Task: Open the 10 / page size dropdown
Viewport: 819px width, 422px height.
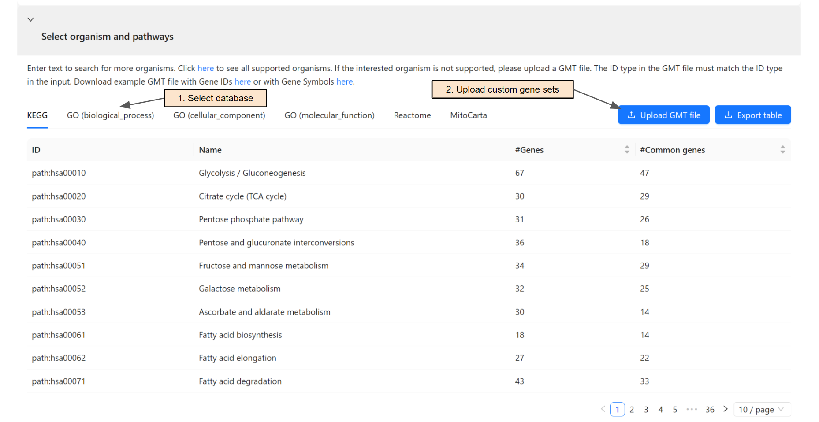Action: click(x=762, y=409)
